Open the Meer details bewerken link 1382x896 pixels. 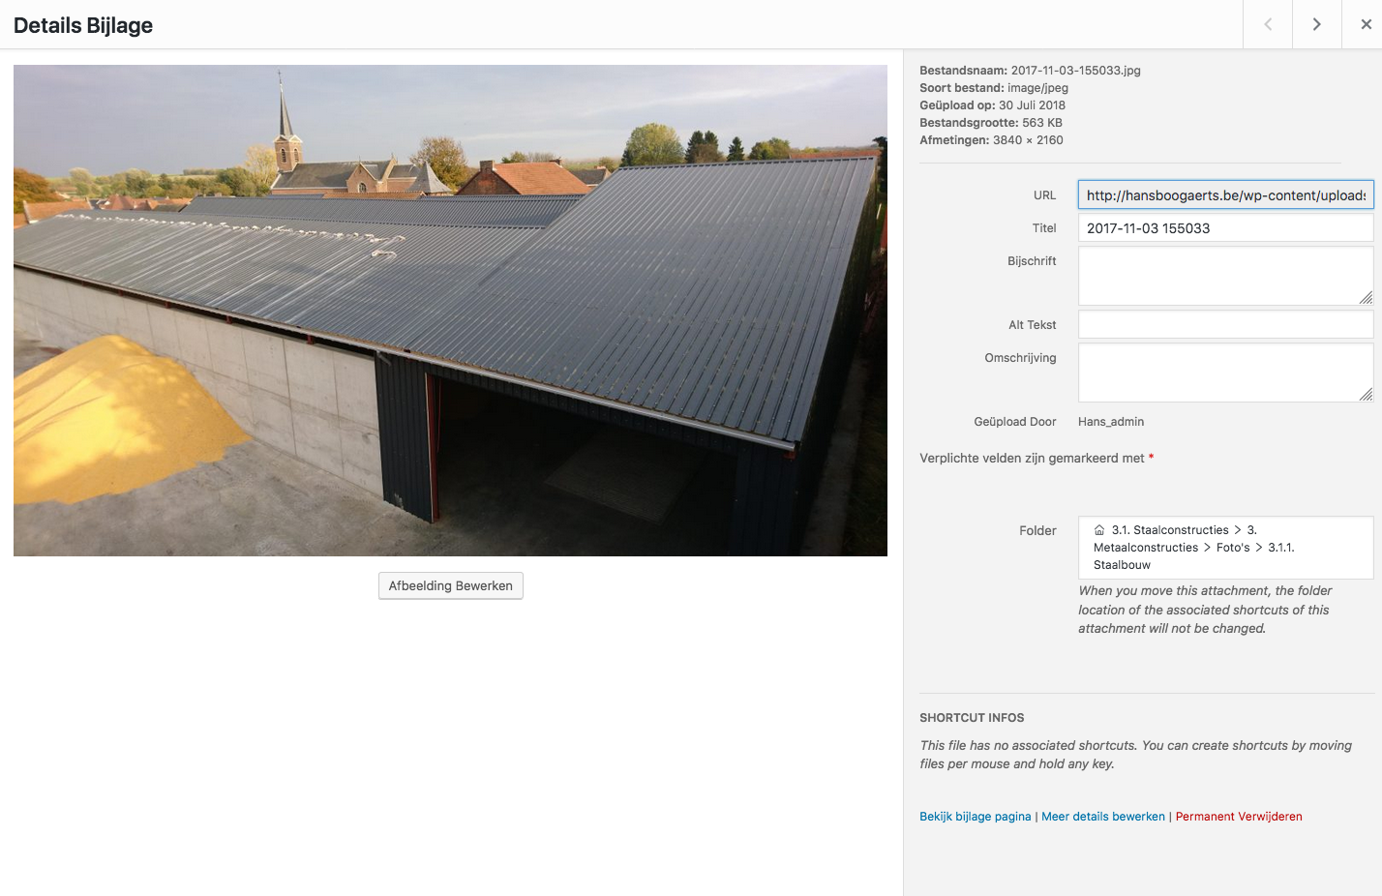pyautogui.click(x=1103, y=817)
